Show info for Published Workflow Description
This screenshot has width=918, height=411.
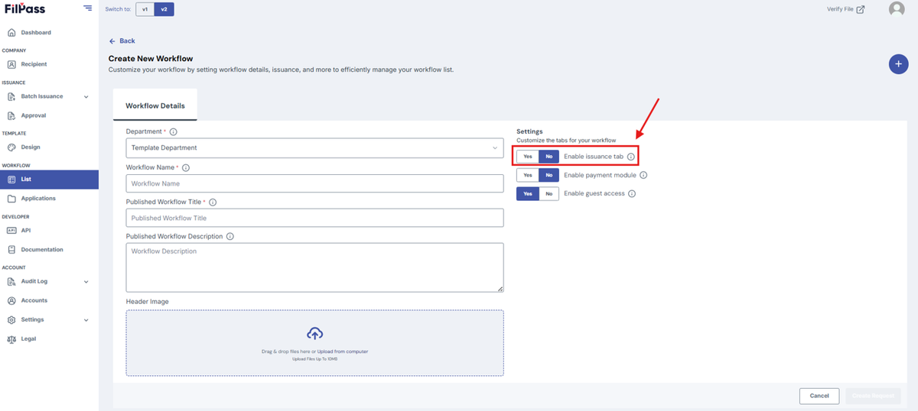(230, 237)
